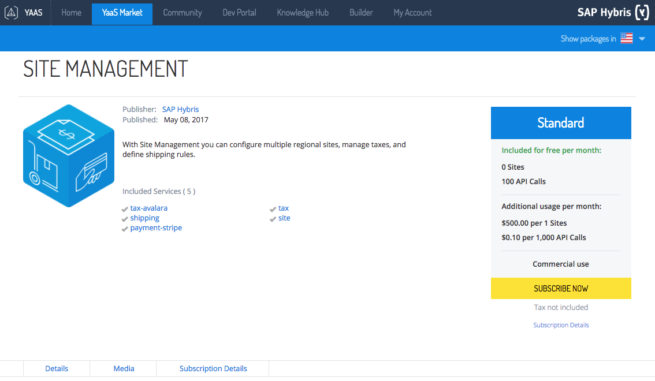Click the YAAS logo icon
Screen dimensions: 655x381
coord(12,13)
